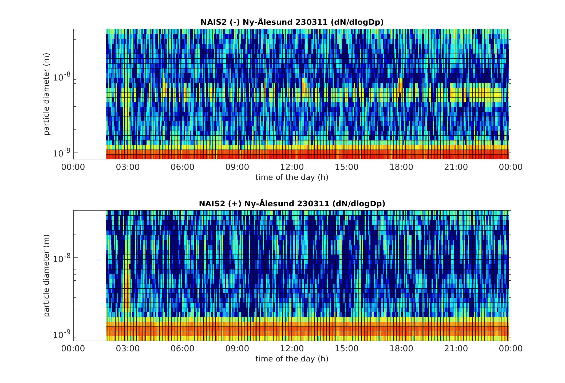Click the 15:00 tick label on the bottom plot
The height and width of the screenshot is (383, 565).
347,349
